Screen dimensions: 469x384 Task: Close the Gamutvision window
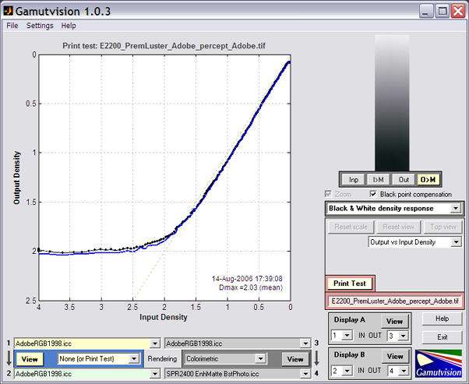(x=458, y=12)
